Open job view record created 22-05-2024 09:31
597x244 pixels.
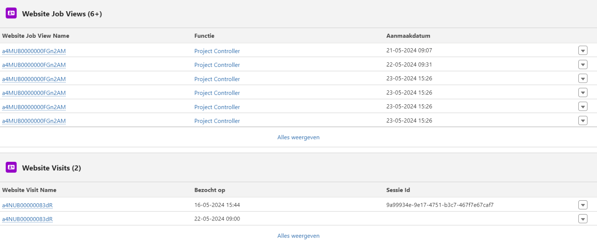pyautogui.click(x=34, y=65)
